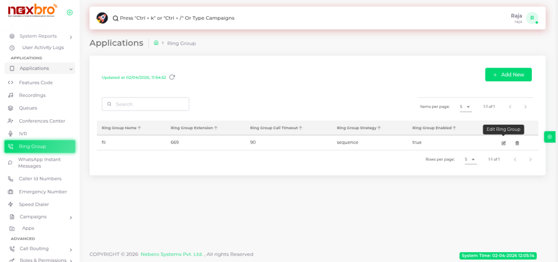Delete the fii ring group via trash icon

click(517, 143)
